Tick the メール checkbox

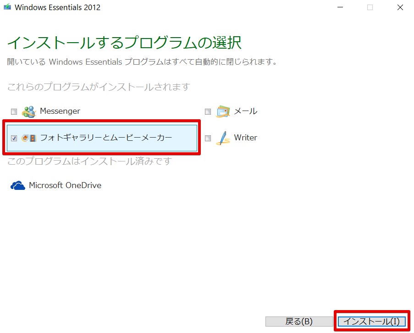pyautogui.click(x=208, y=112)
